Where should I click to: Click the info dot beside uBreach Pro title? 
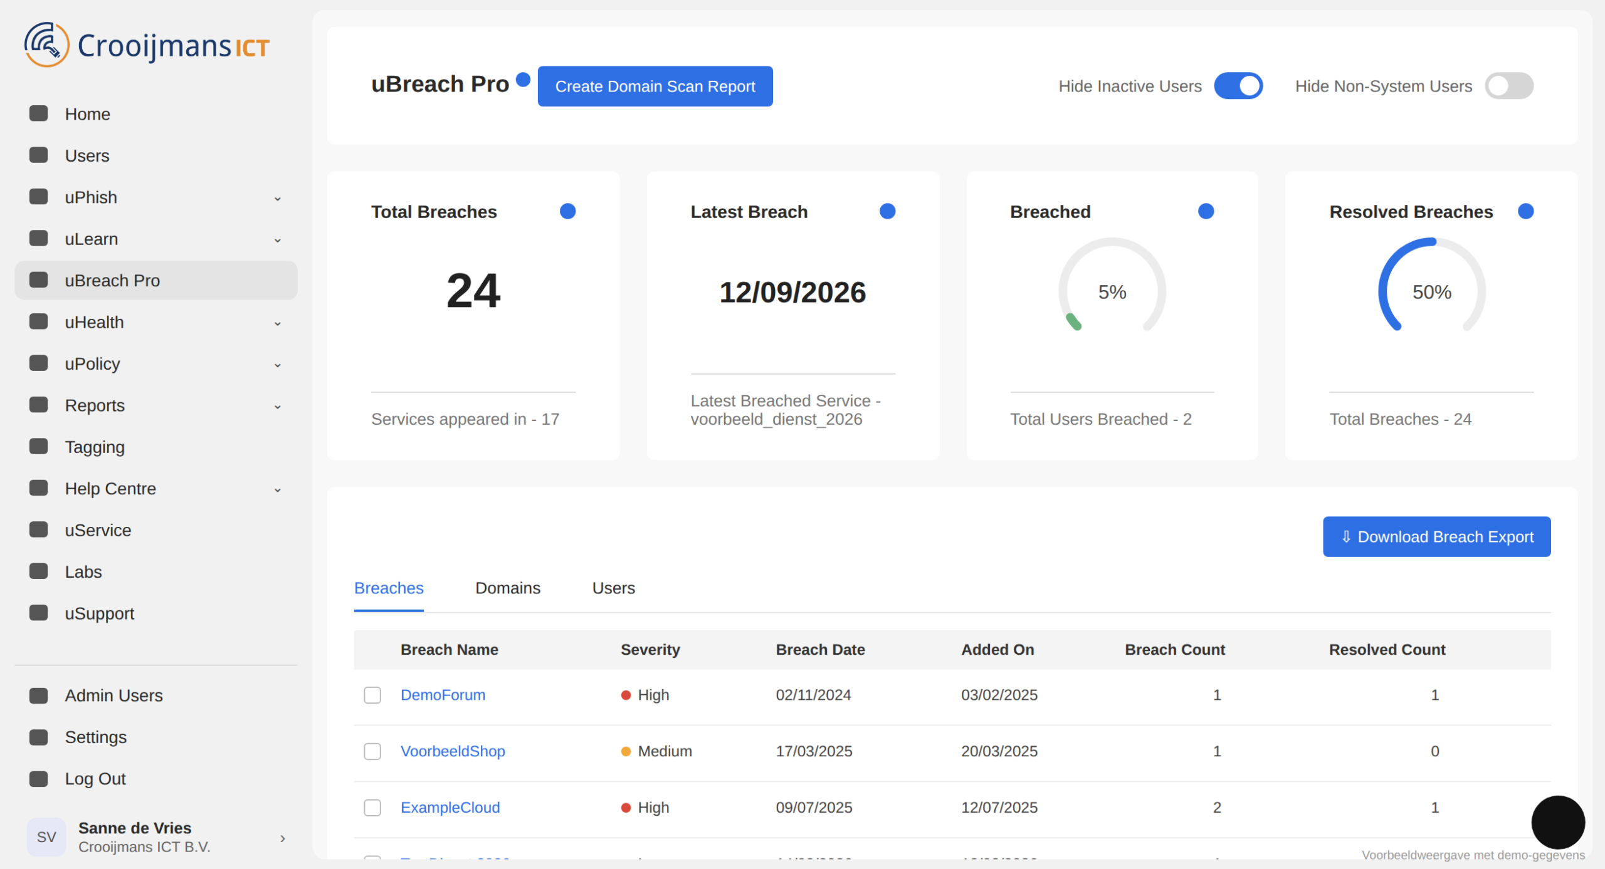click(523, 80)
